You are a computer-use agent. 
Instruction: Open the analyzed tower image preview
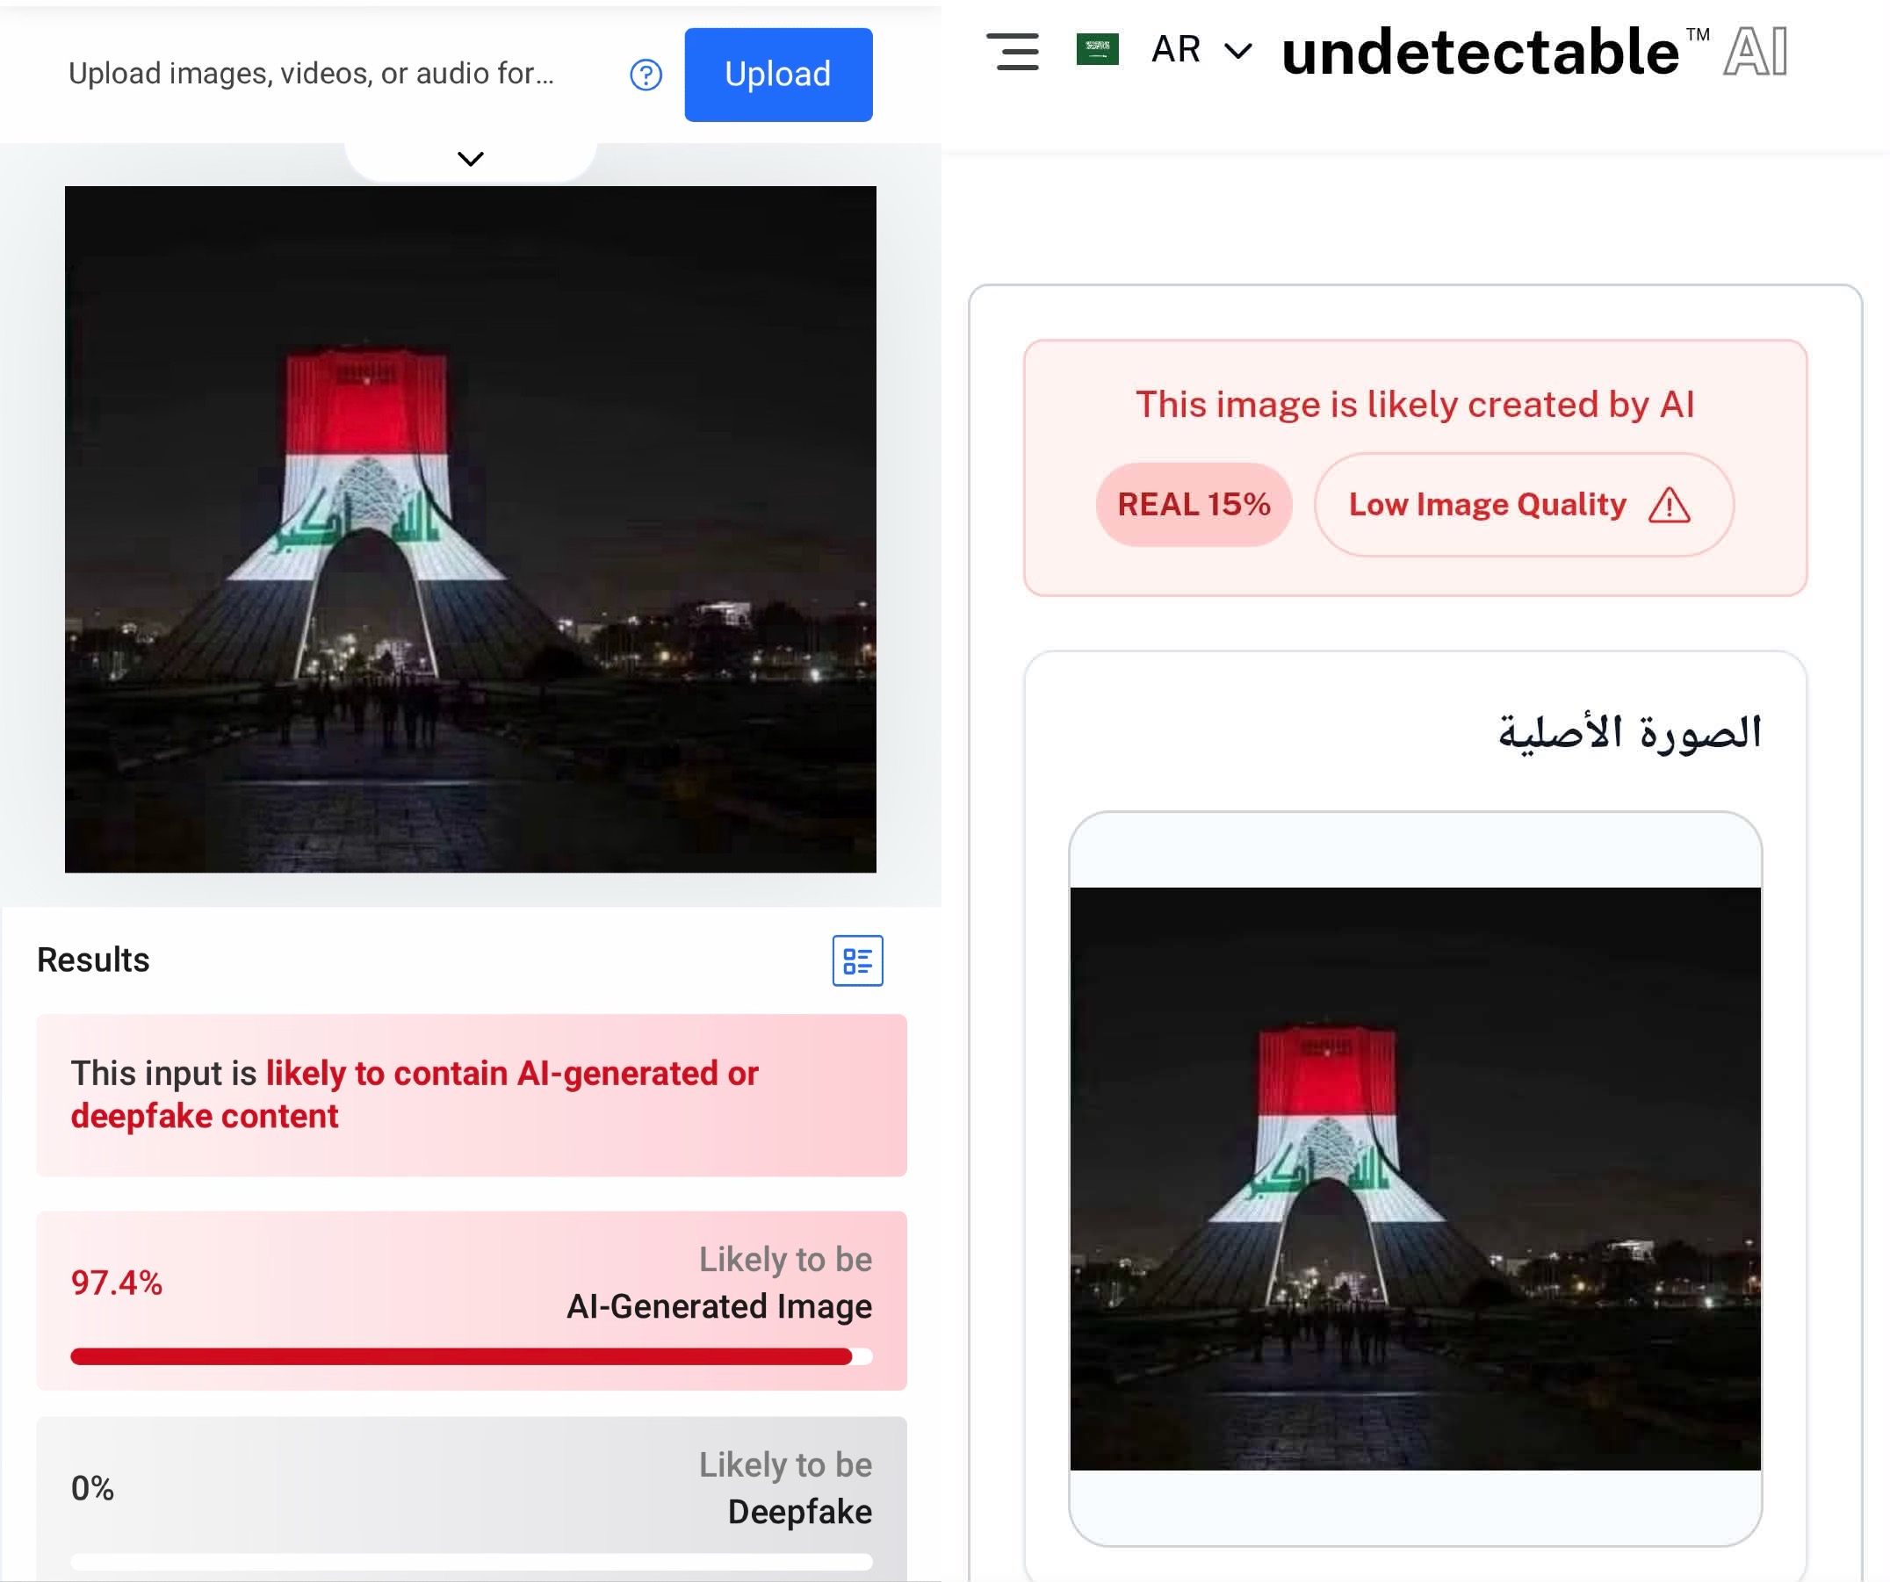point(471,529)
